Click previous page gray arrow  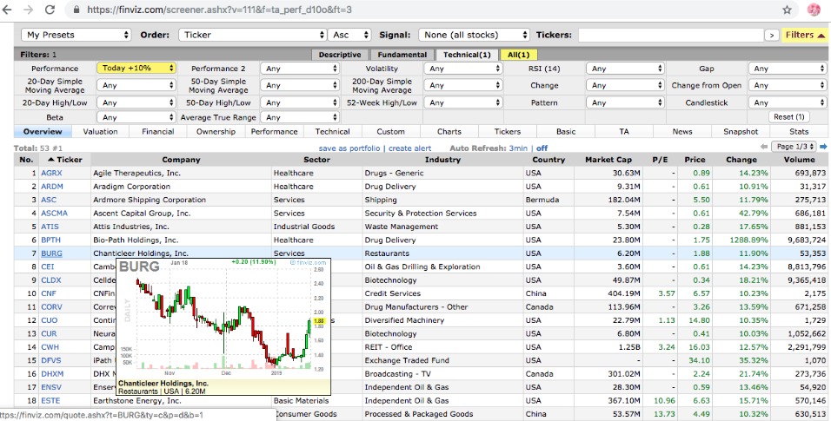click(764, 147)
